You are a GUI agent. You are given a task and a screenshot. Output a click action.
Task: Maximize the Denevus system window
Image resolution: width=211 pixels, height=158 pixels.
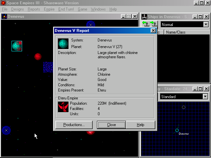[129, 16]
